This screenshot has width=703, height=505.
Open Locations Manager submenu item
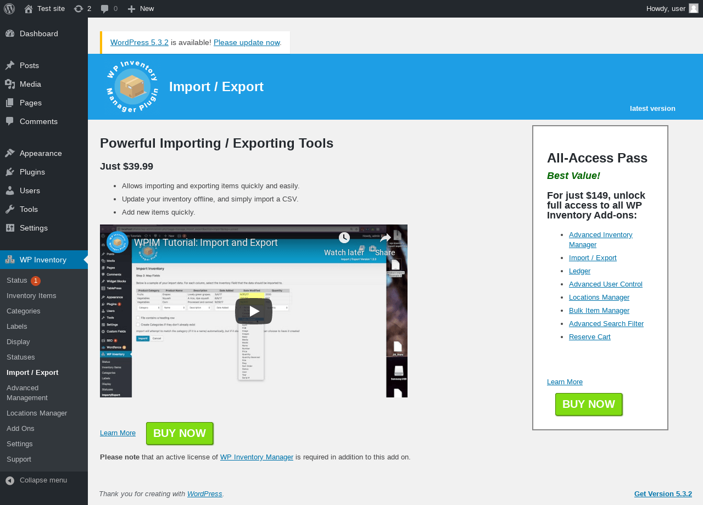44,413
